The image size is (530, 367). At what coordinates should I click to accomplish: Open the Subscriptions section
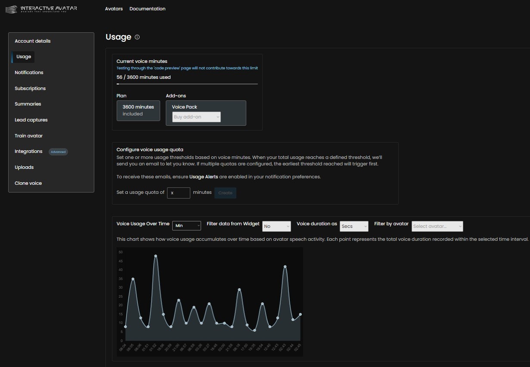[30, 88]
